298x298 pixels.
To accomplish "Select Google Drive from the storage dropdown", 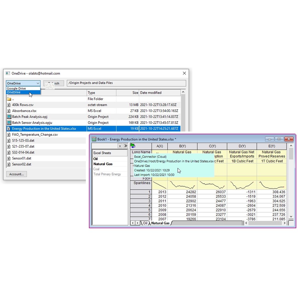I will point(17,88).
